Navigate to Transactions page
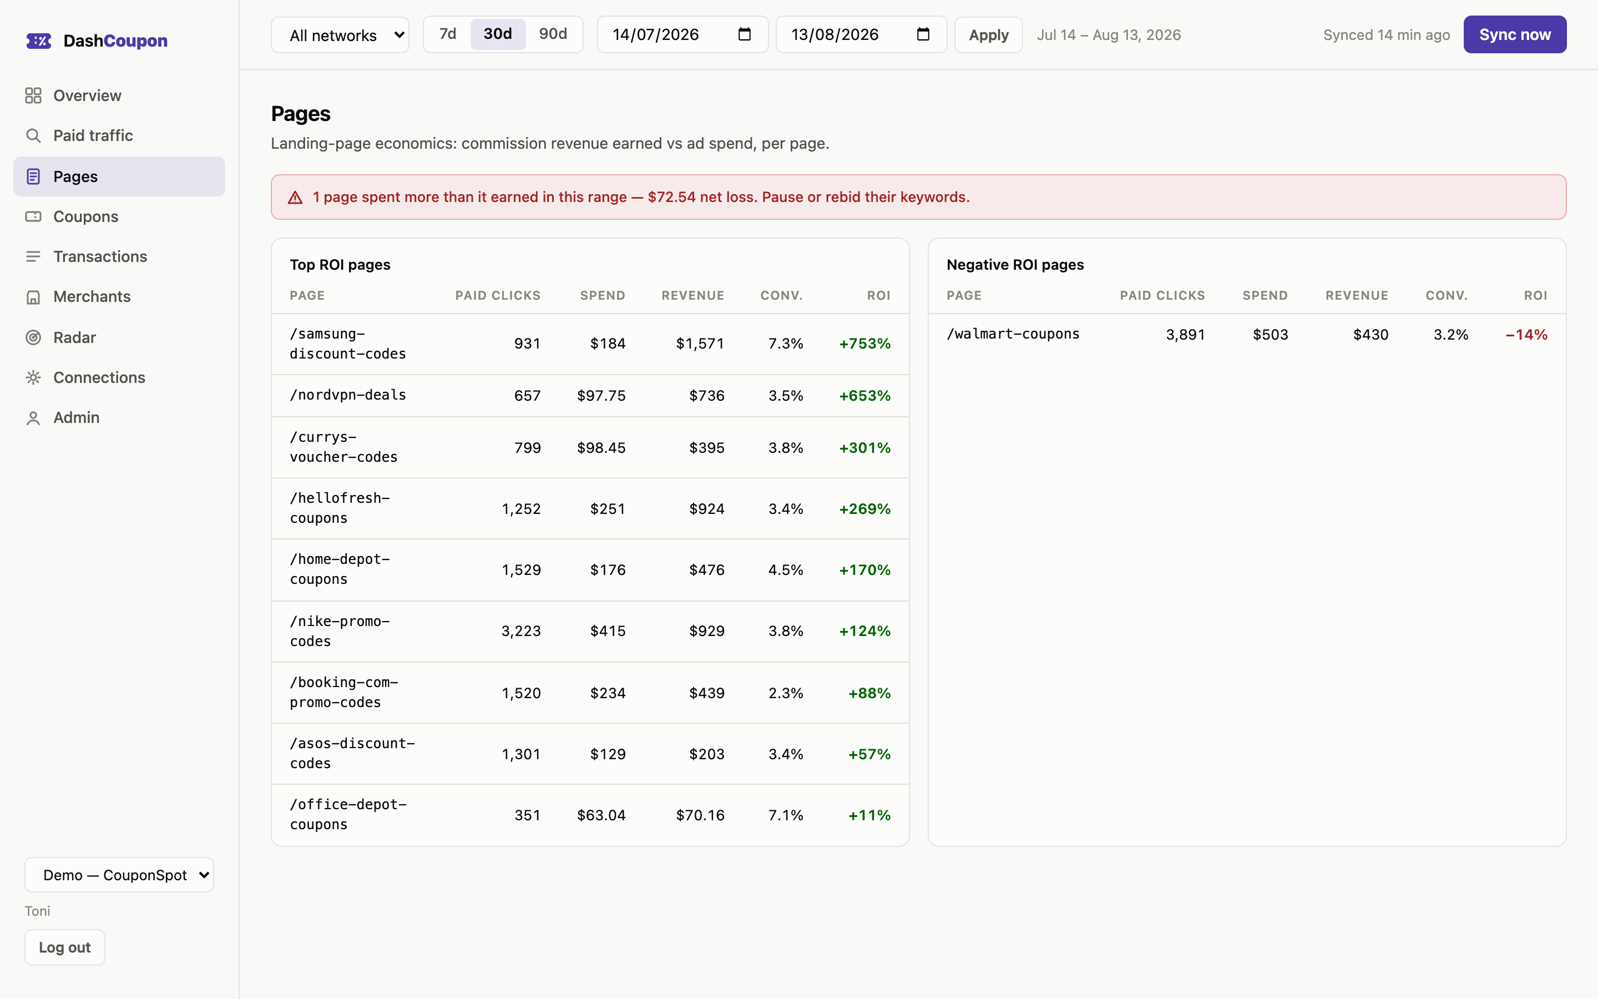This screenshot has height=999, width=1598. click(119, 256)
